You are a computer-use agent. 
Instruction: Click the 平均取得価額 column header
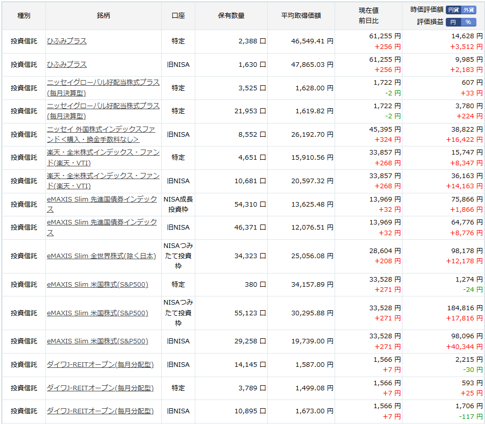coord(301,16)
